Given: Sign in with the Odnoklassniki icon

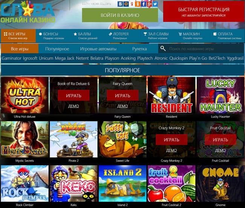Looking at the screenshot, I should click(138, 4).
